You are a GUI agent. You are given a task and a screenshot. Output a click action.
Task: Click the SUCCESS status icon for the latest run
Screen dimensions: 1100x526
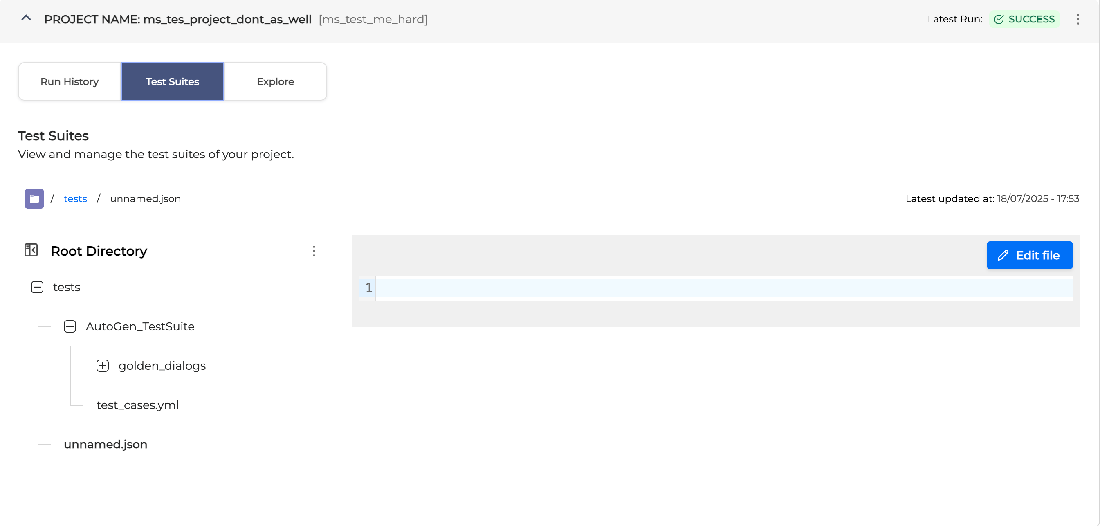coord(999,19)
